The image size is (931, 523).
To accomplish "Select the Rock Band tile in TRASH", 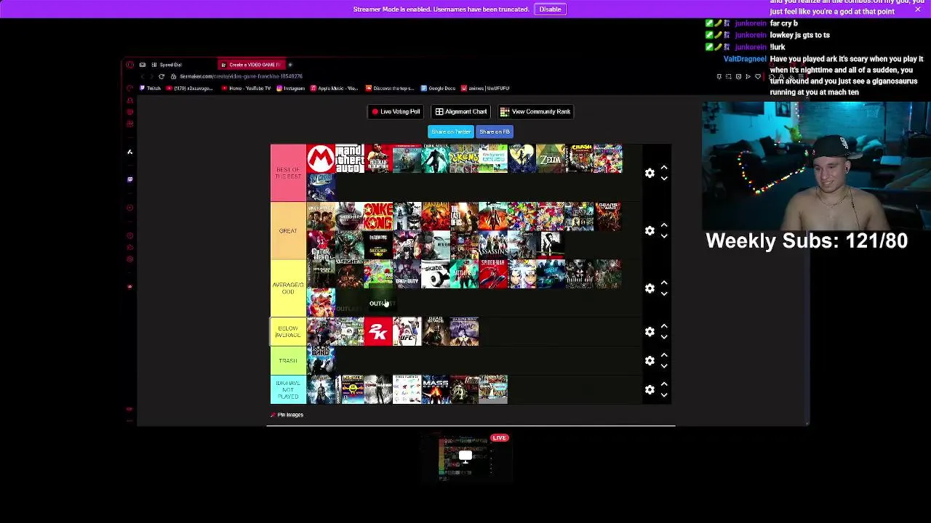I will (x=321, y=360).
